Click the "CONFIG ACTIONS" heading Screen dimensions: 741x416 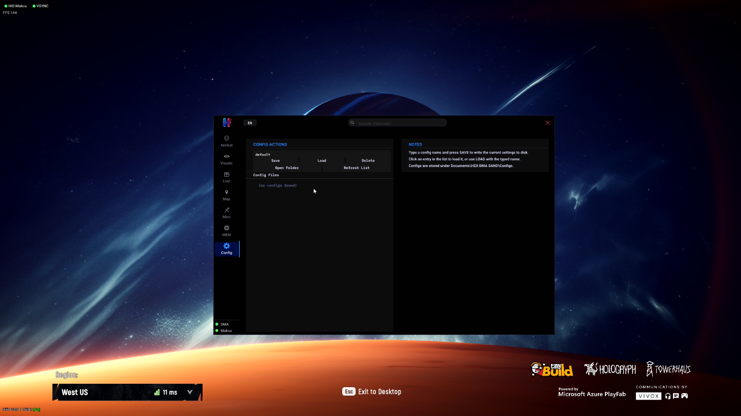(x=270, y=144)
